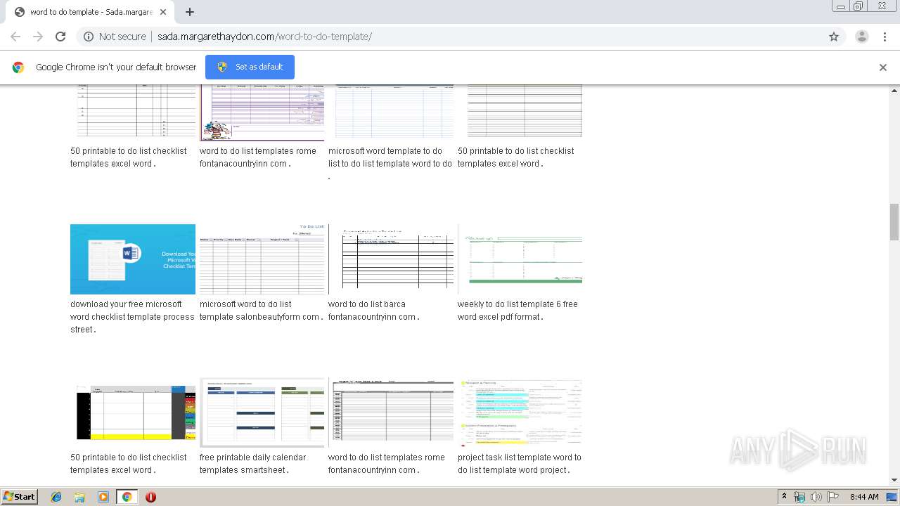Viewport: 900px width, 506px height.
Task: Launch Internet Explorer from taskbar
Action: click(56, 497)
